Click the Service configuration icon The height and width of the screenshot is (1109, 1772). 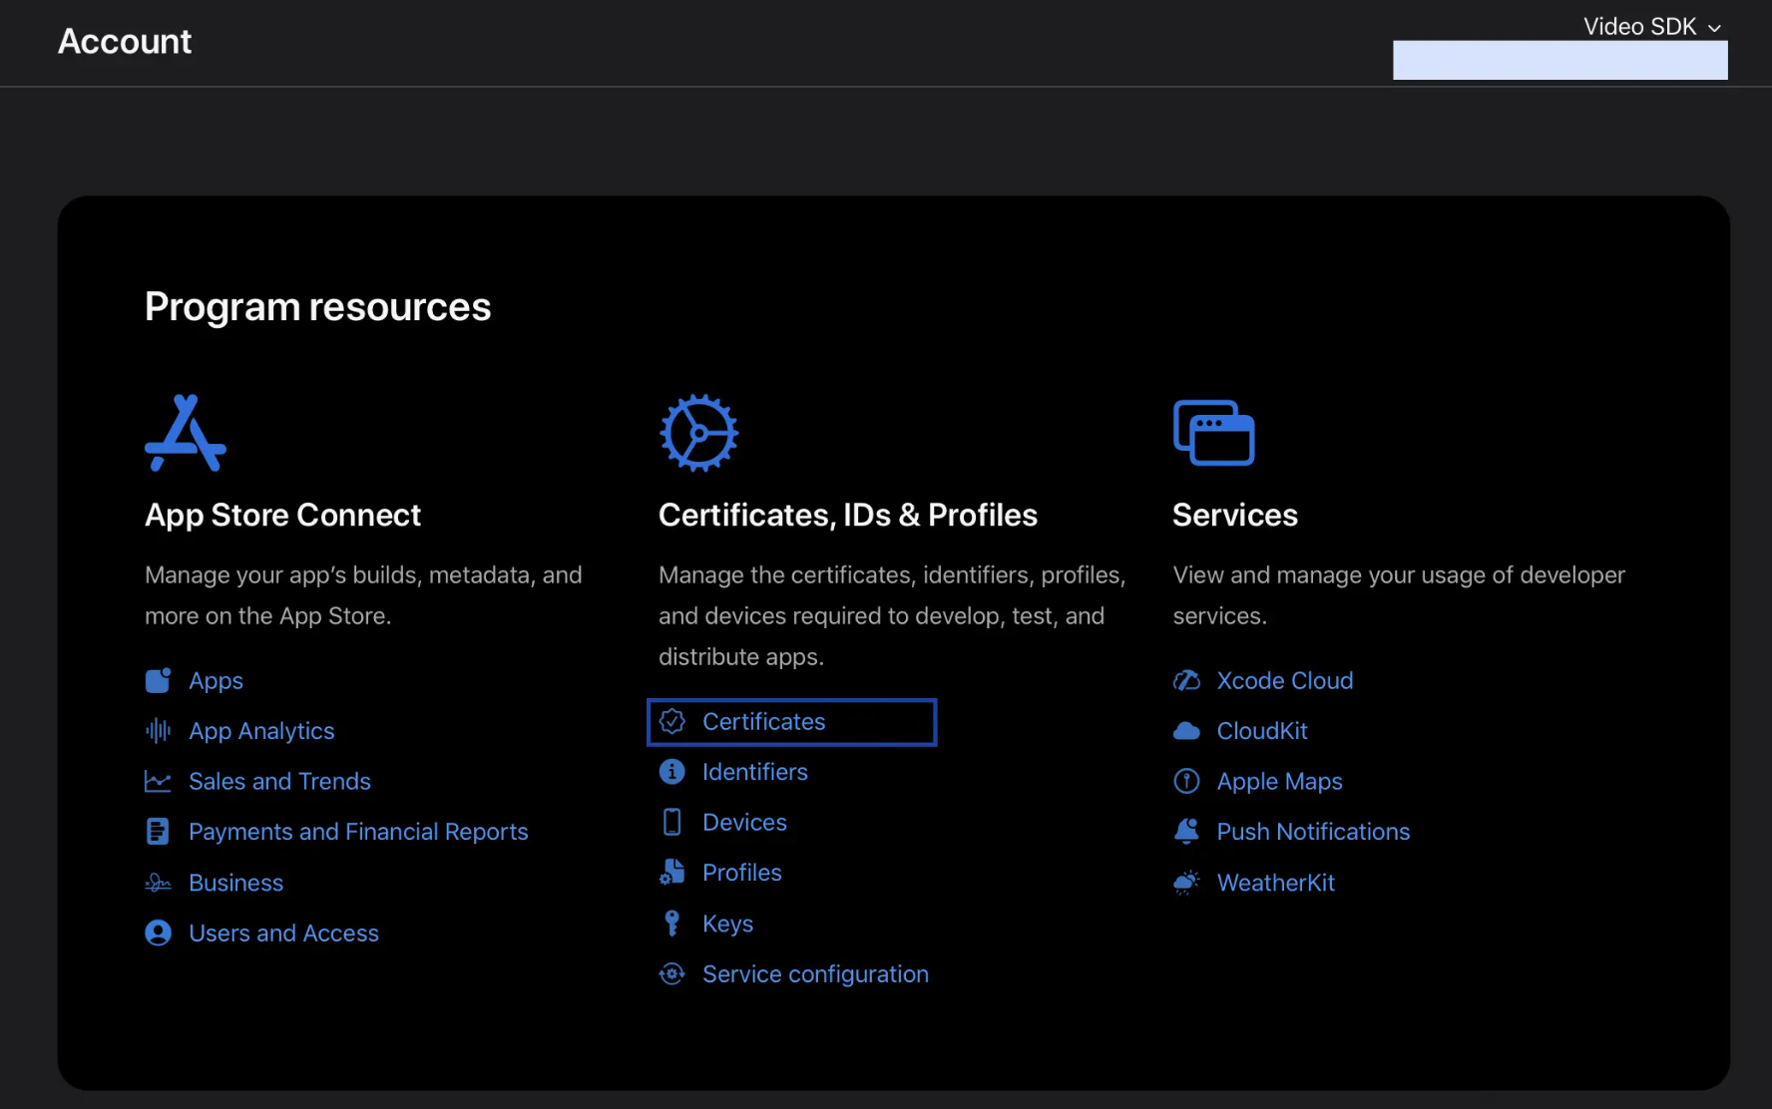point(672,973)
